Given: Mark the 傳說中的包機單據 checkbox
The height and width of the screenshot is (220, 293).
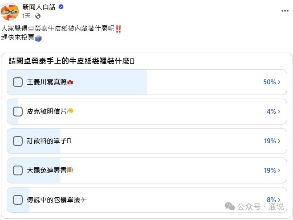Looking at the screenshot, I should (18, 200).
